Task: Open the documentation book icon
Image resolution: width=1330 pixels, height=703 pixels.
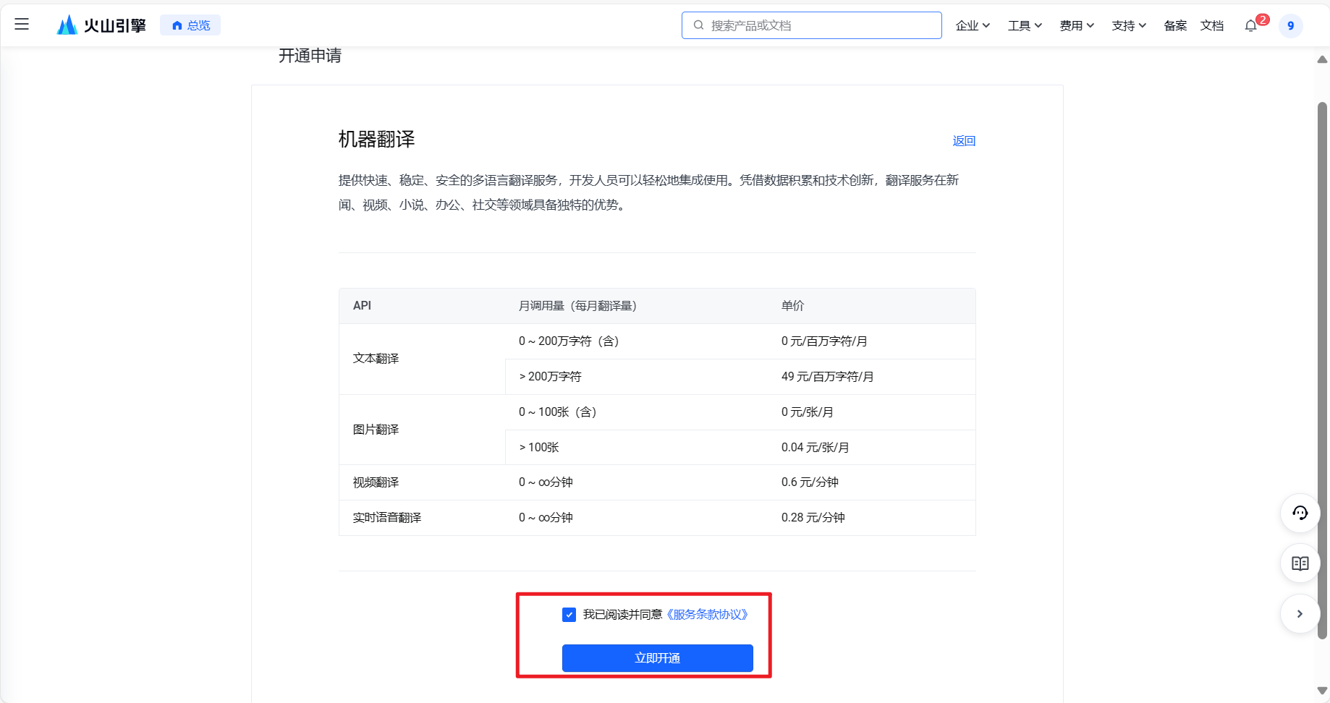Action: 1300,563
